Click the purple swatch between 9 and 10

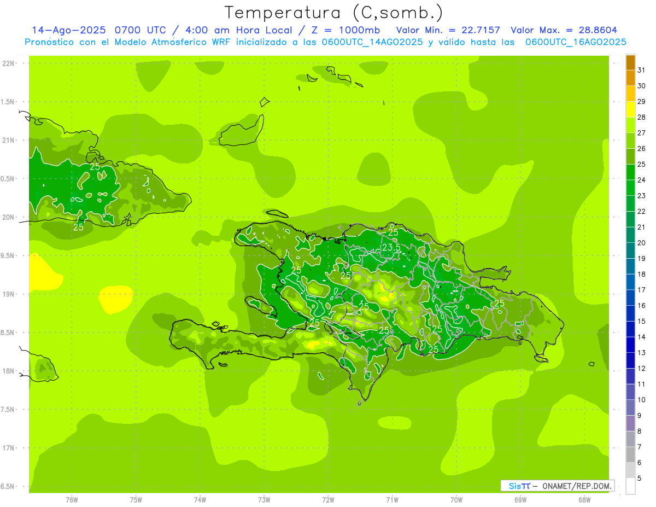click(630, 408)
